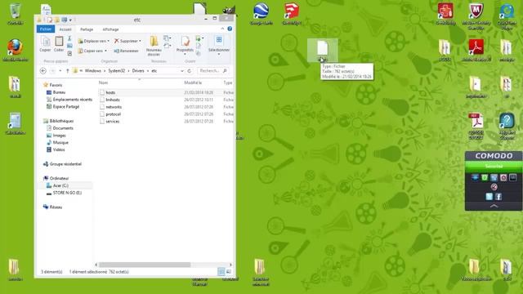
Task: Select the PDF document desktop icon
Action: [x=476, y=126]
